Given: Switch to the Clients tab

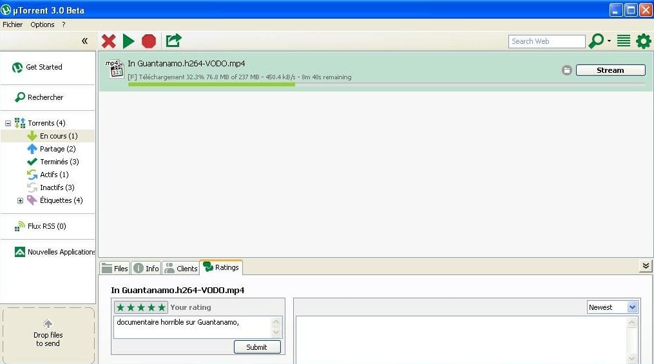Looking at the screenshot, I should [180, 269].
